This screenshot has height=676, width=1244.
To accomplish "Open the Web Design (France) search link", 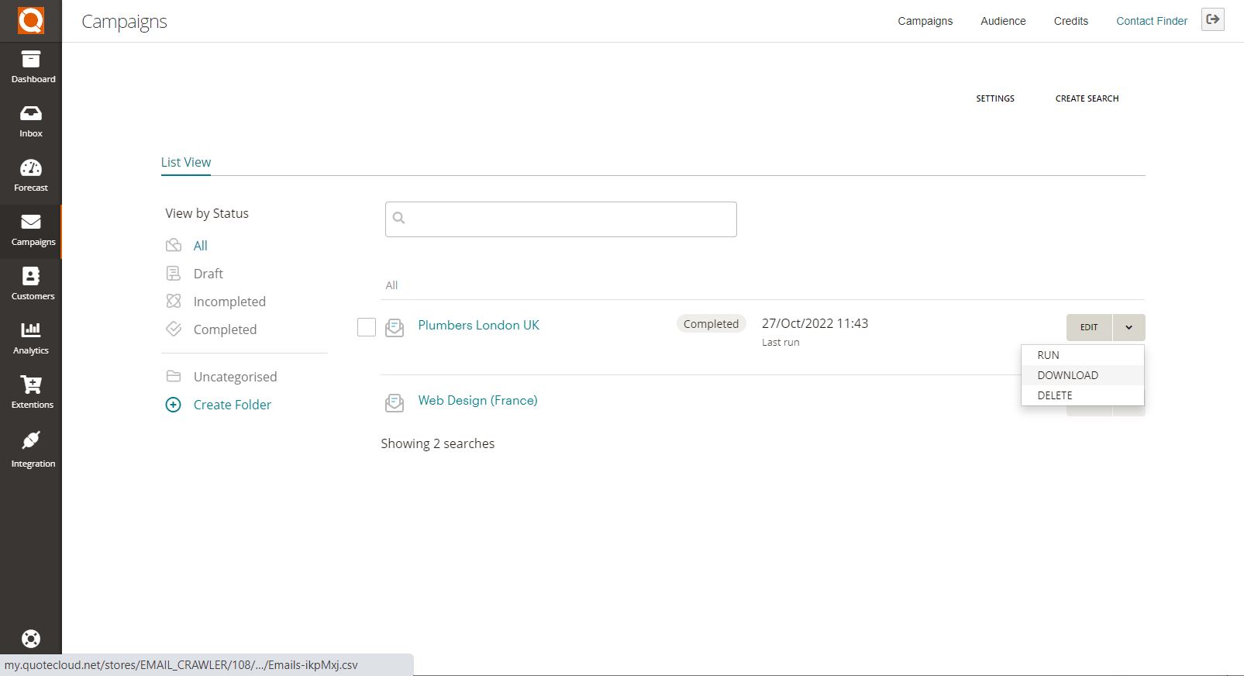I will [x=477, y=400].
